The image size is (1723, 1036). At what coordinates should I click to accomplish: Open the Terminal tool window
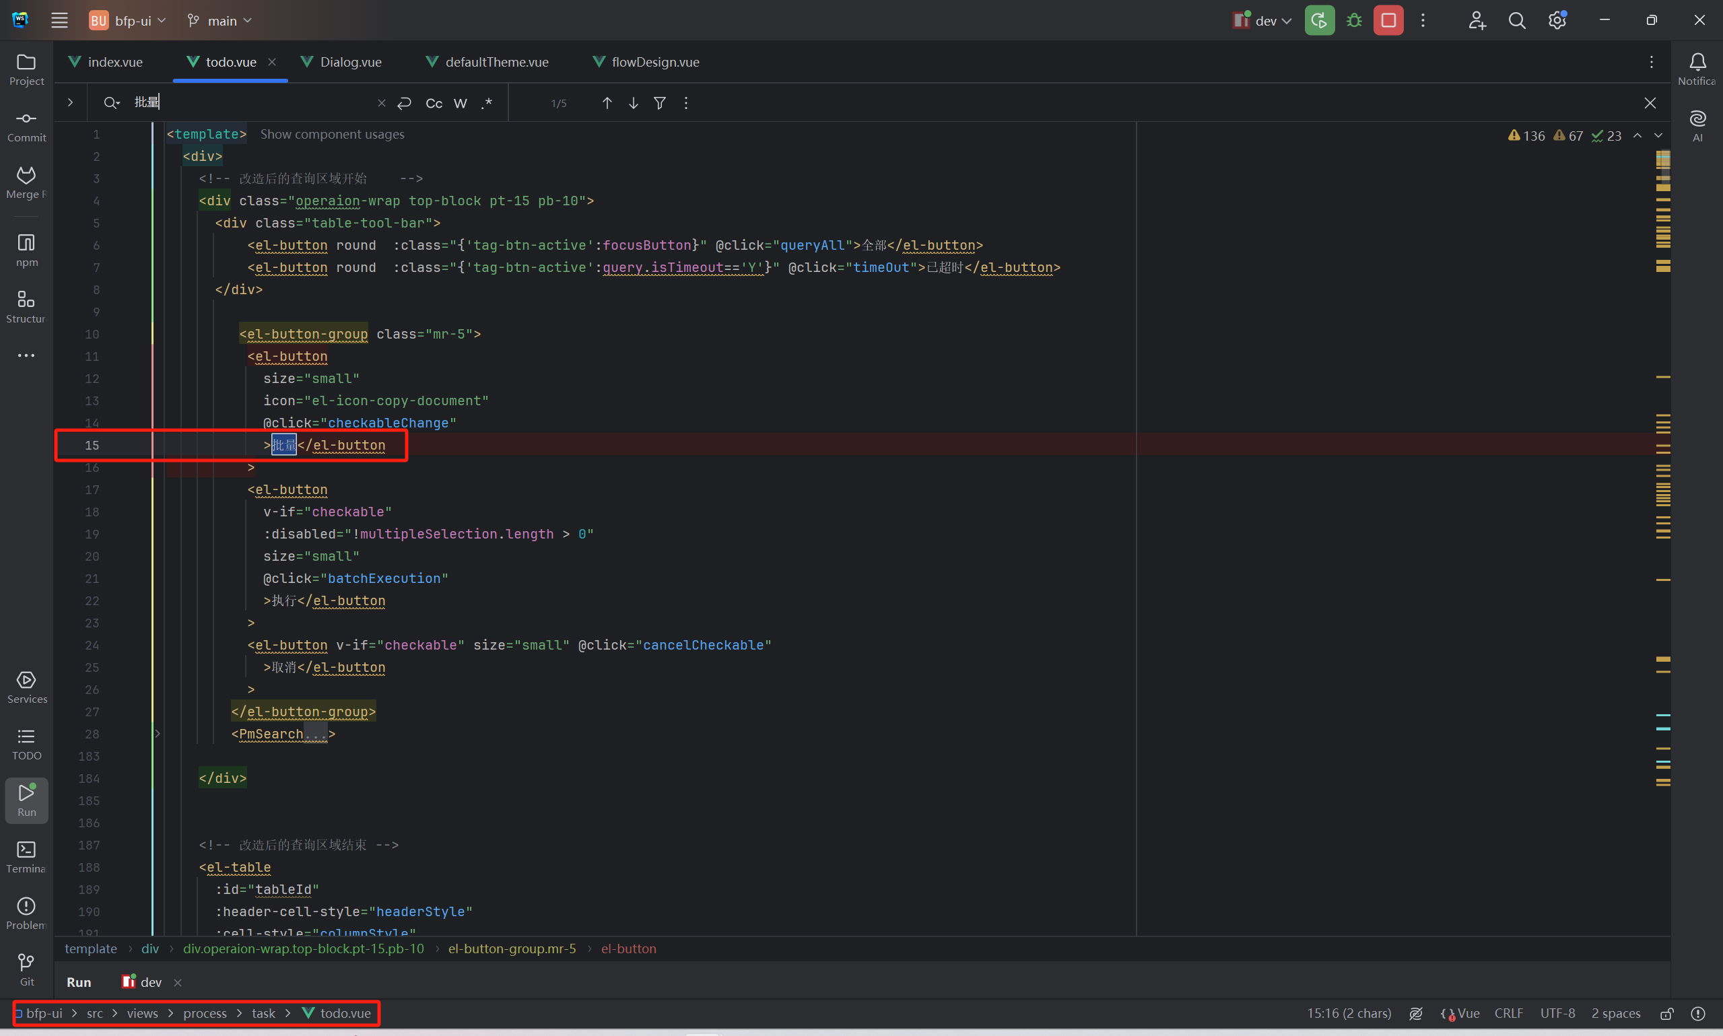(26, 856)
